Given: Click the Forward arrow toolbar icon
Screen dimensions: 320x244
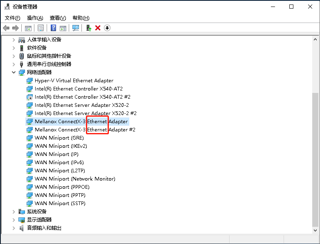Looking at the screenshot, I should point(16,28).
